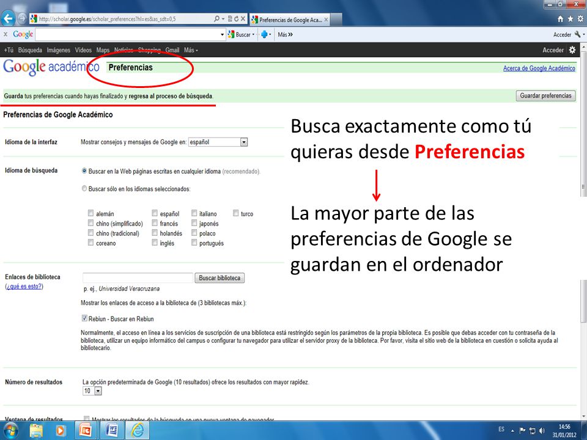
Task: Click the Google académico logo
Action: (51, 67)
